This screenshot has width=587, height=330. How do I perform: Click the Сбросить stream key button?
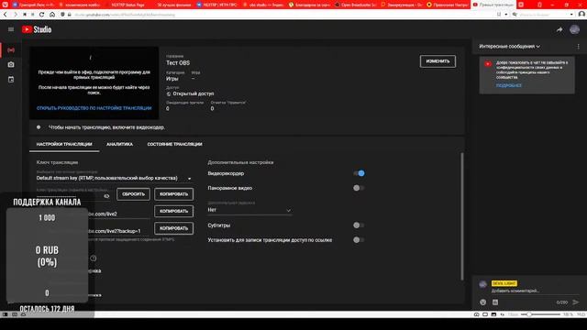(x=133, y=194)
